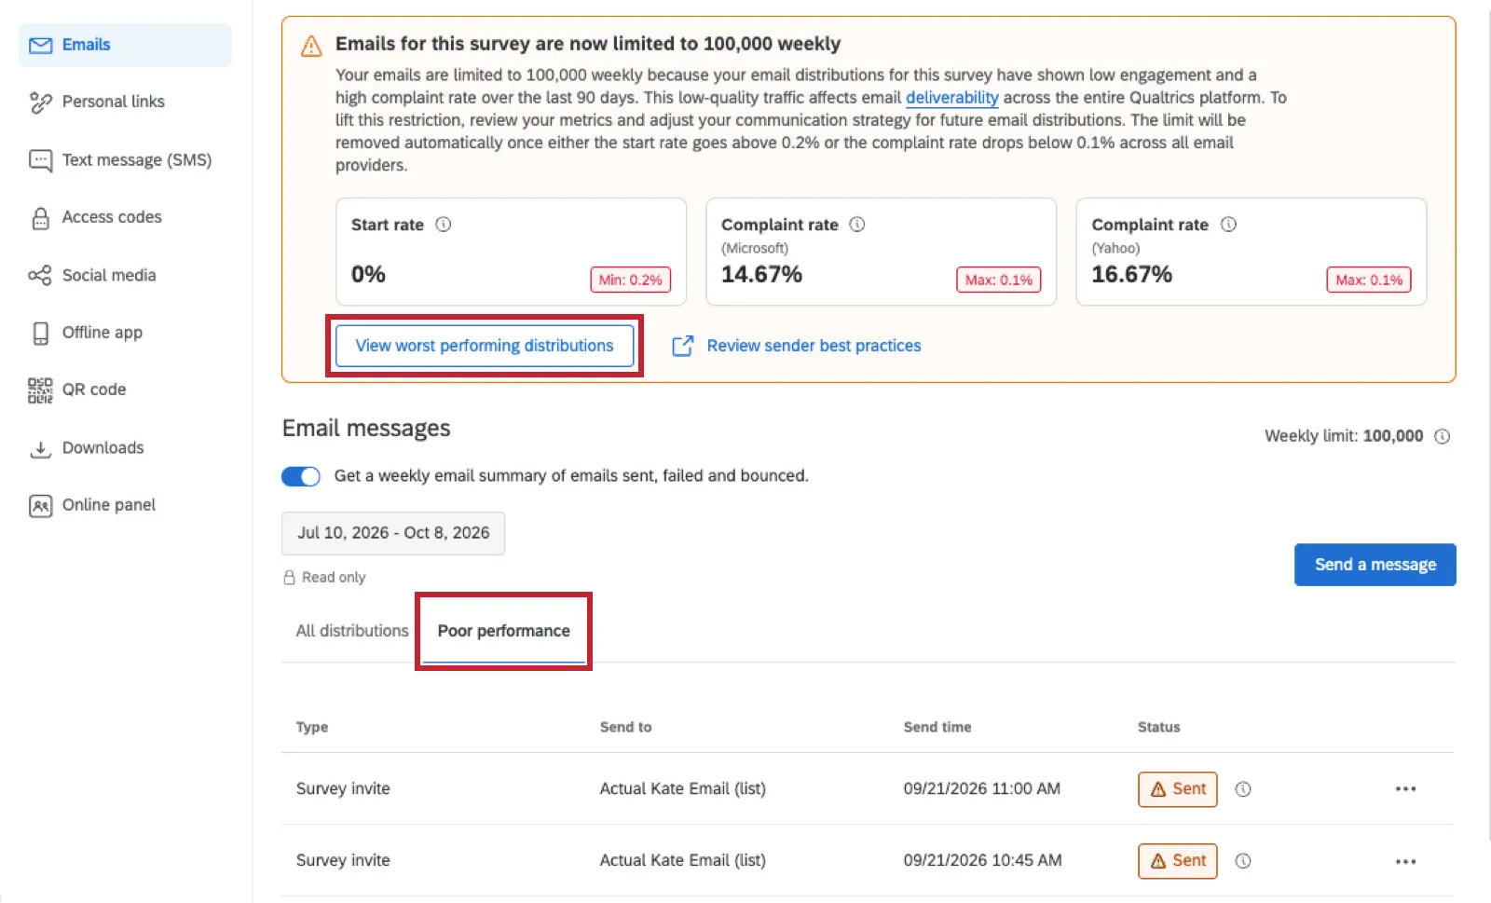This screenshot has height=903, width=1491.
Task: Go to Access codes
Action: [112, 217]
